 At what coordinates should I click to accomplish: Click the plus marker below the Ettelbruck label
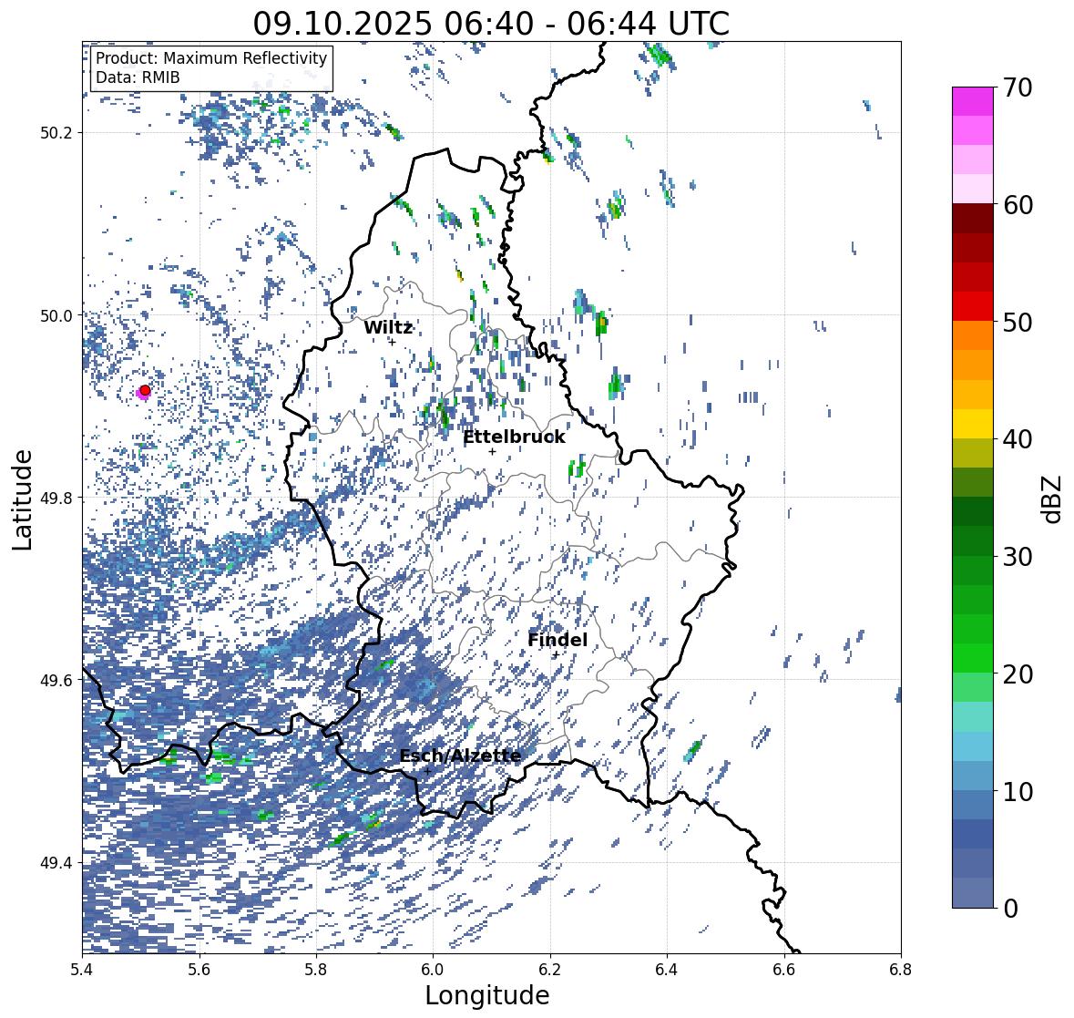click(492, 451)
